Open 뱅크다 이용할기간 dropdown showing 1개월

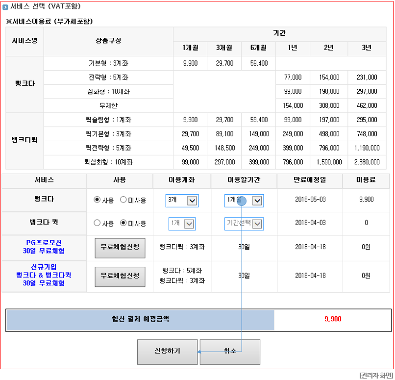[x=244, y=201]
